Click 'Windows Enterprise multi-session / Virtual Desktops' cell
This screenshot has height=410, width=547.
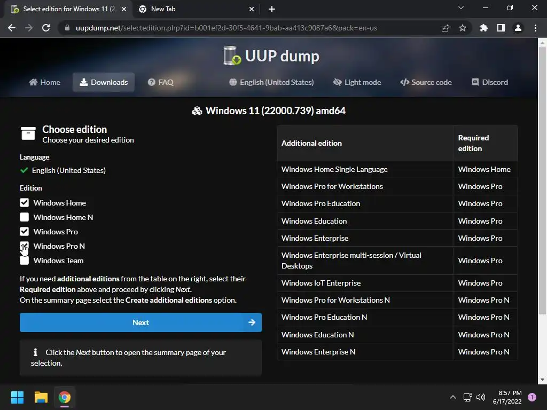coord(365,261)
